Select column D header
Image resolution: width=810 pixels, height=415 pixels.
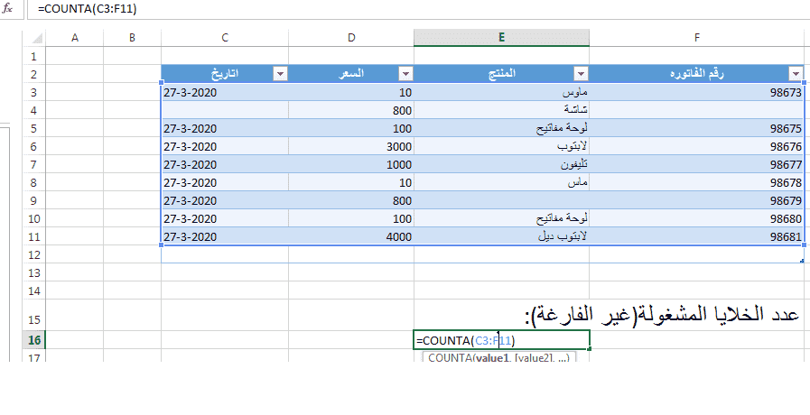coord(351,38)
